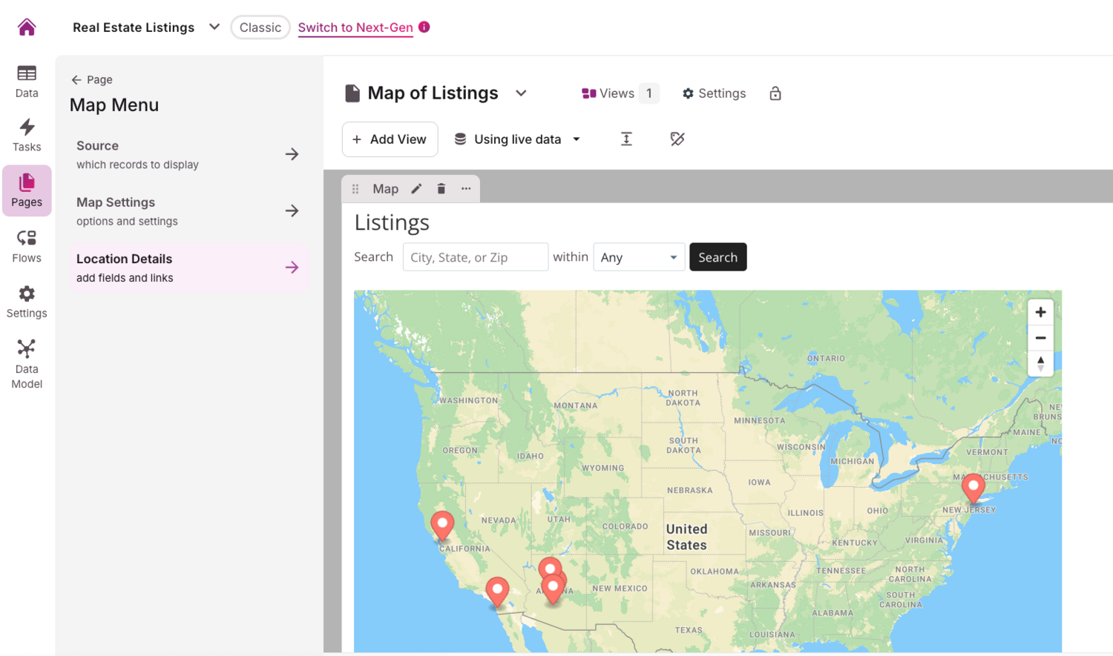Zoom in on the map
Image resolution: width=1113 pixels, height=656 pixels.
[1040, 312]
